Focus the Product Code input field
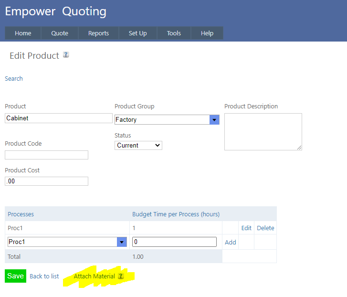 [46, 155]
